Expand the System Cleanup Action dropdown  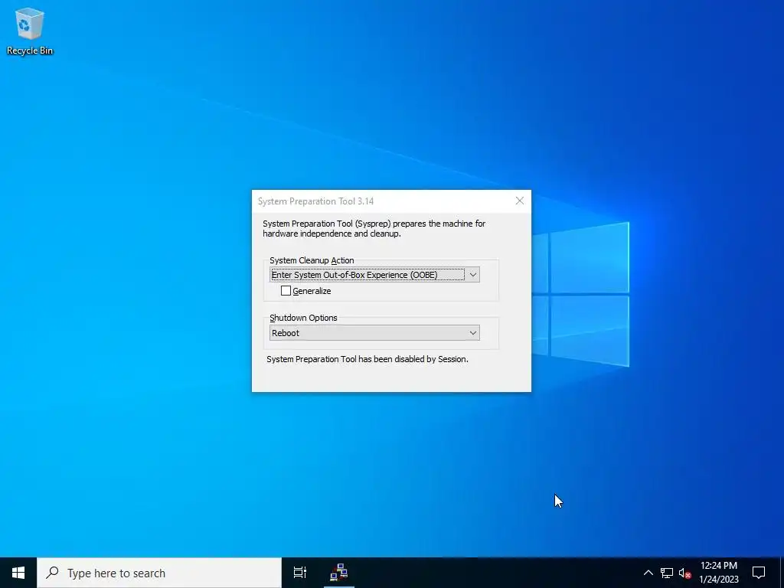[x=374, y=275]
